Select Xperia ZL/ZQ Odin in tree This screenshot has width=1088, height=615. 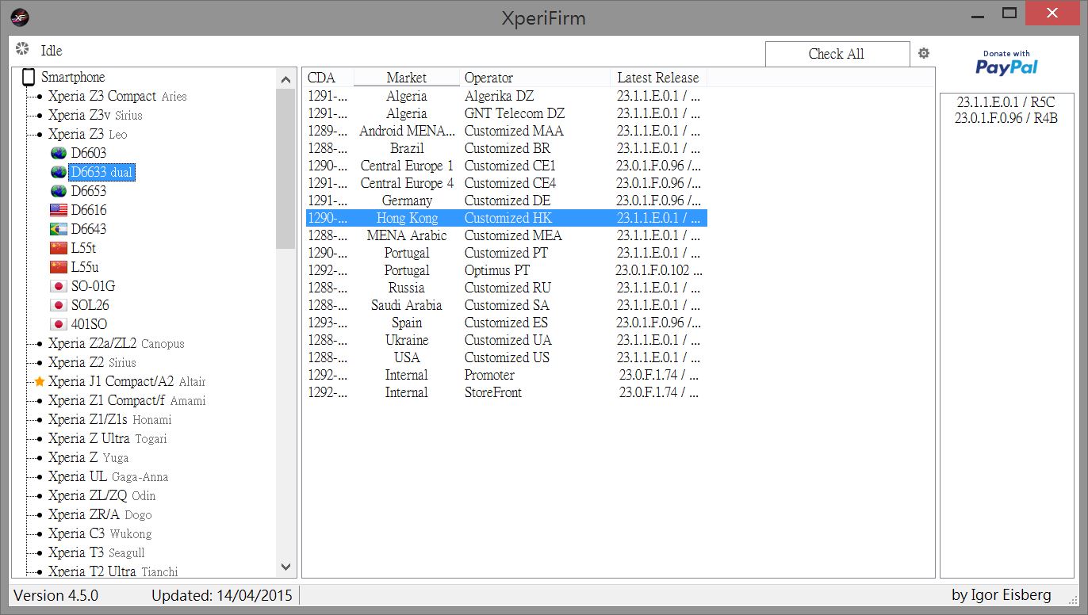102,495
